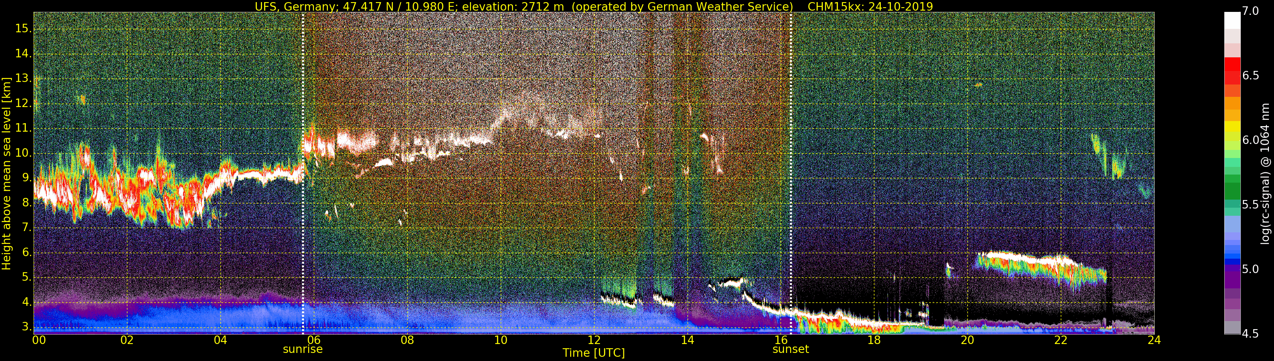Click the time axis tick '04'
Viewport: 1274px width, 361px height.
click(x=220, y=340)
